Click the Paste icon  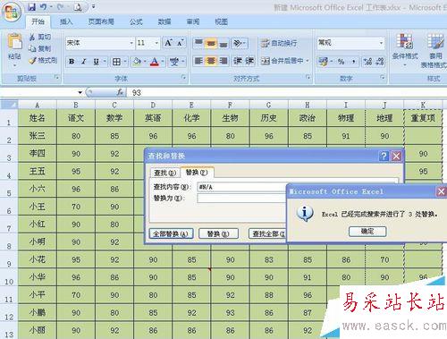[x=14, y=42]
